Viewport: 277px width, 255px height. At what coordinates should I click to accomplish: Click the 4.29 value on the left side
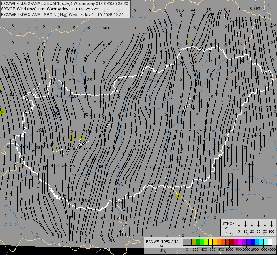tap(11, 77)
